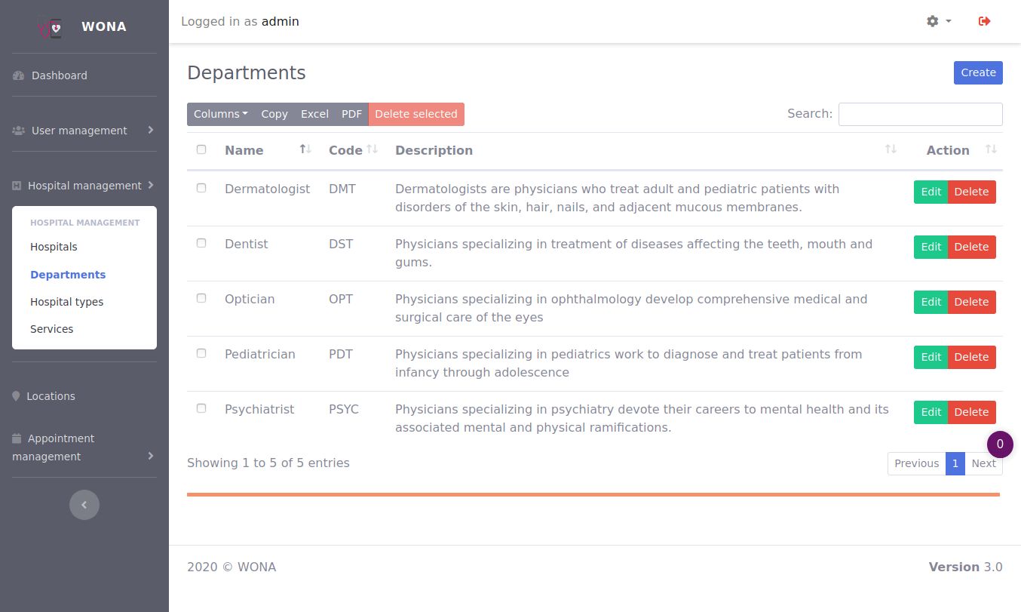1021x612 pixels.
Task: Click the red logout icon
Action: pos(984,21)
